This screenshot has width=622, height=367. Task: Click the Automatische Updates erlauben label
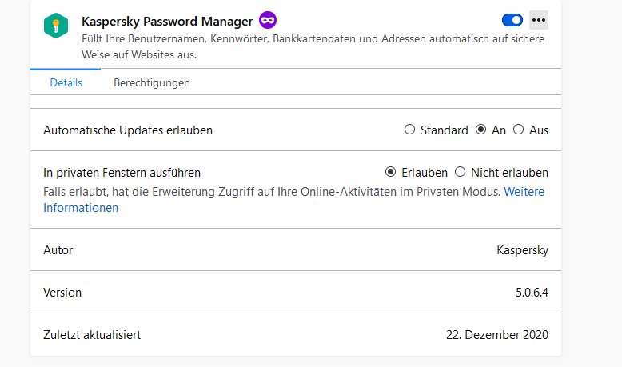click(x=128, y=130)
